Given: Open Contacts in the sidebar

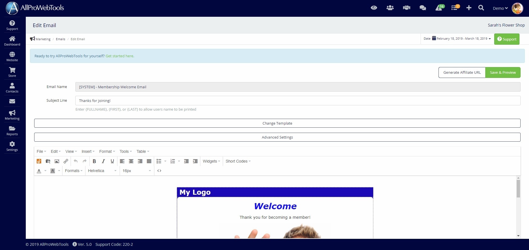Looking at the screenshot, I should (x=12, y=88).
